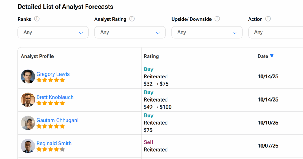Click the info icon next to Ranks
Viewport: 303px width, 159px height.
point(37,19)
